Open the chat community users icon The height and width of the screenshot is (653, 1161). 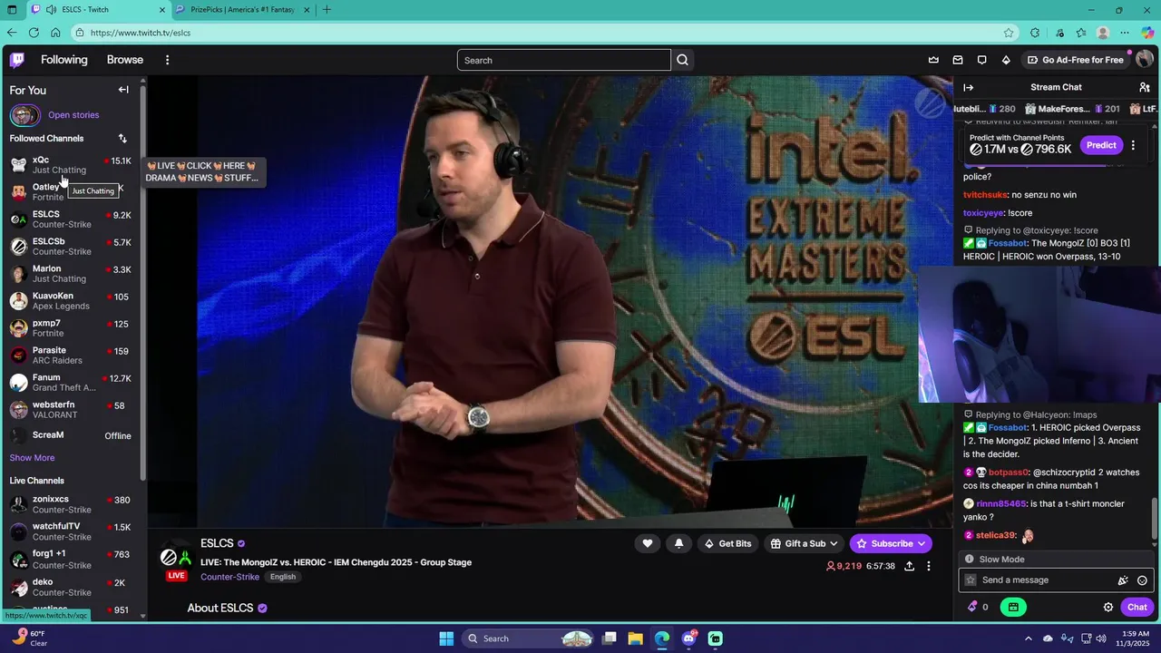(1145, 87)
